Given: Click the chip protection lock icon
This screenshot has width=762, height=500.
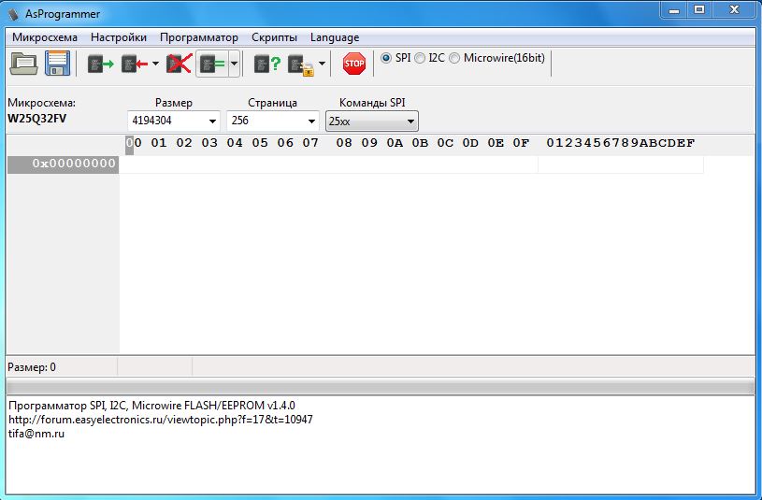Looking at the screenshot, I should click(x=301, y=65).
